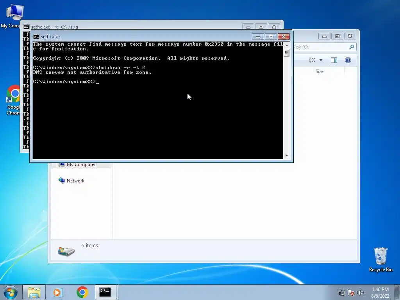Click 'DNS server not authoritative for zone.' text
Viewport: 400px width, 300px height.
(x=92, y=72)
